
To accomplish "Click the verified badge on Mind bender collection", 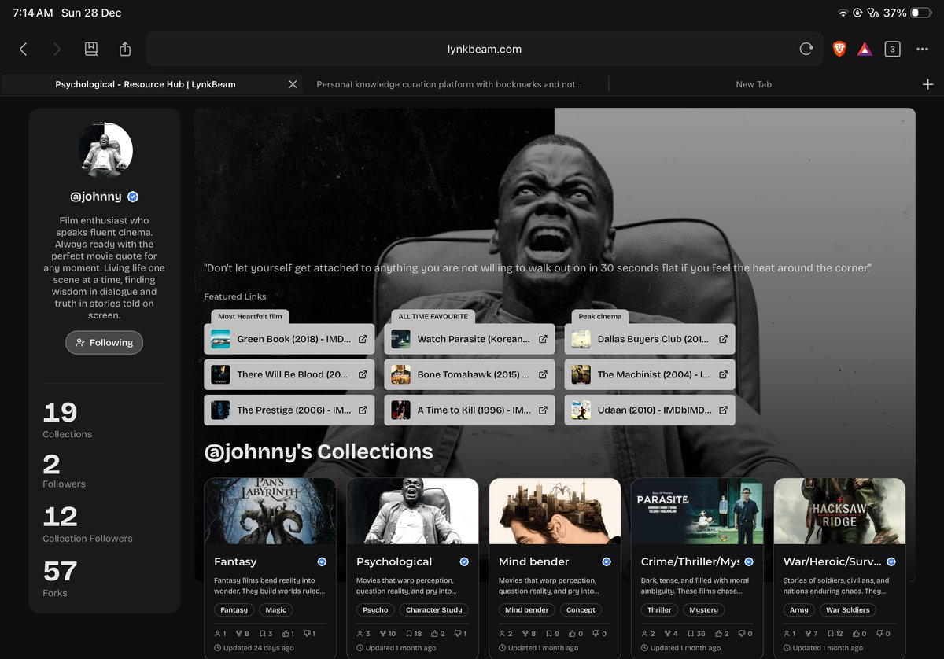I will [x=607, y=562].
